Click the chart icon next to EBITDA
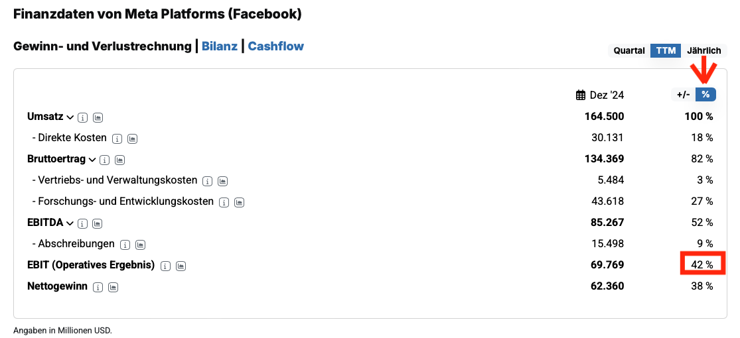Screen dimensions: 740x338 98,223
